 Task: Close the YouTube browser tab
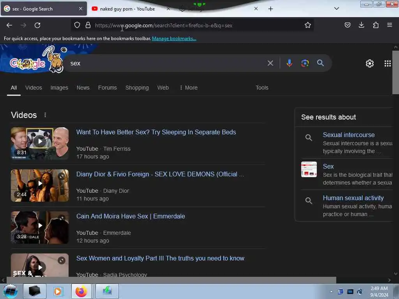[168, 9]
